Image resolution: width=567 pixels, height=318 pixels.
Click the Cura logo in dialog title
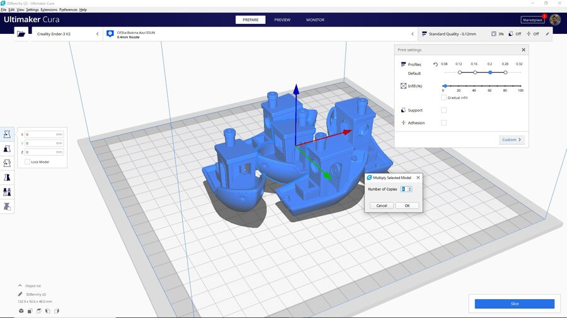tap(369, 177)
